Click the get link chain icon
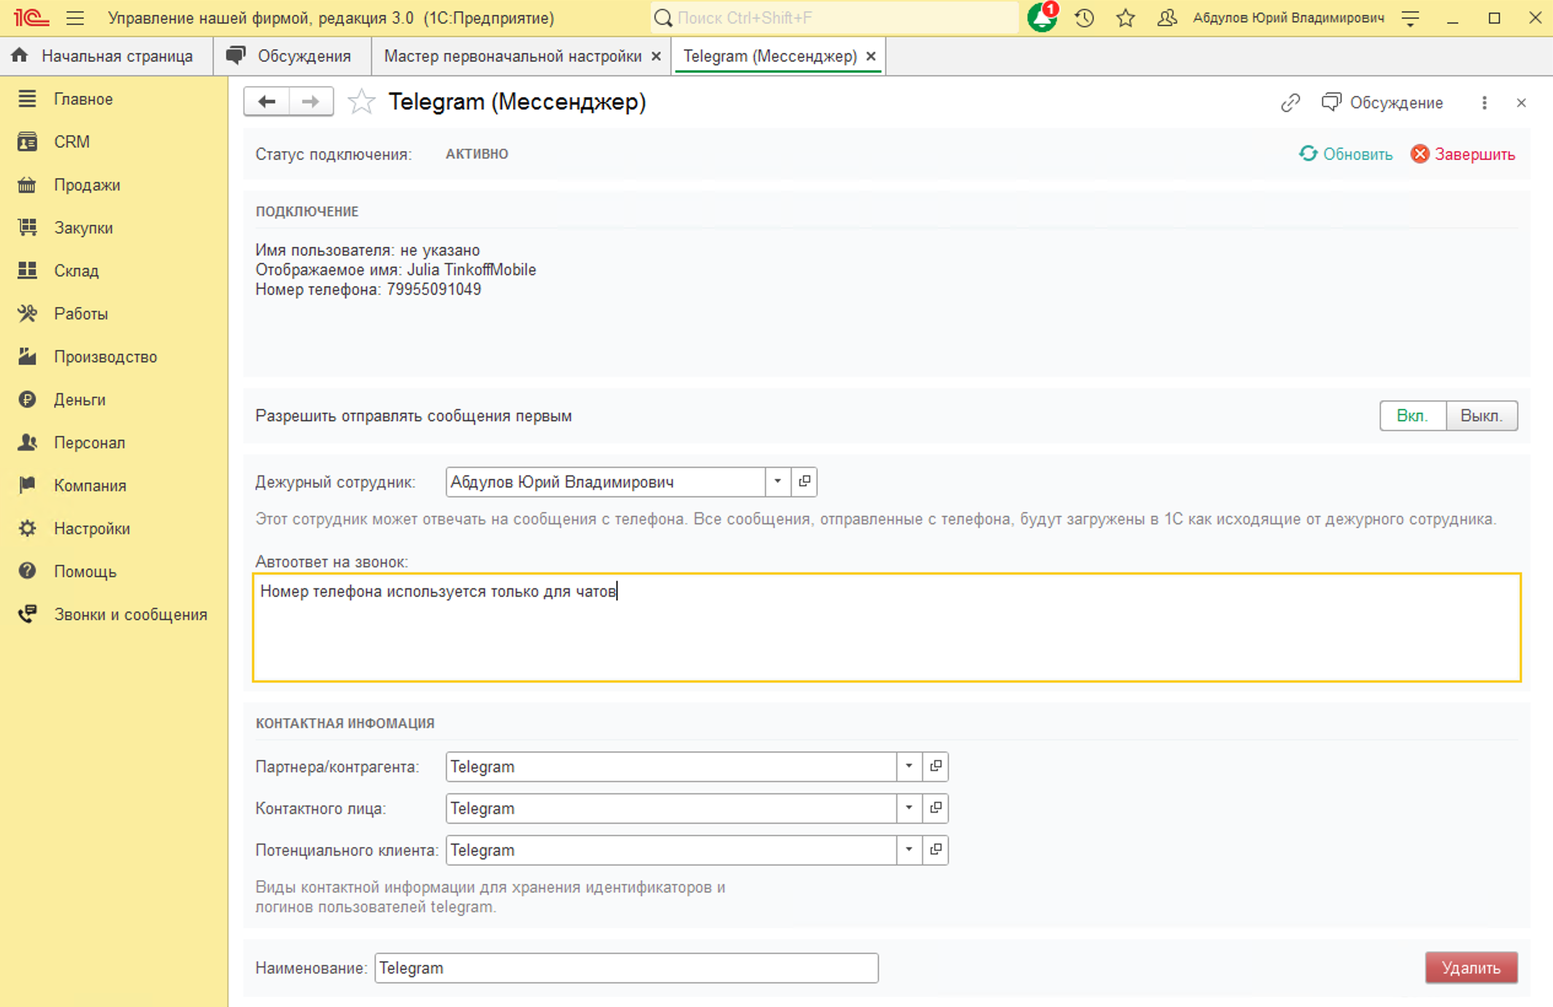This screenshot has width=1553, height=1007. point(1290,103)
